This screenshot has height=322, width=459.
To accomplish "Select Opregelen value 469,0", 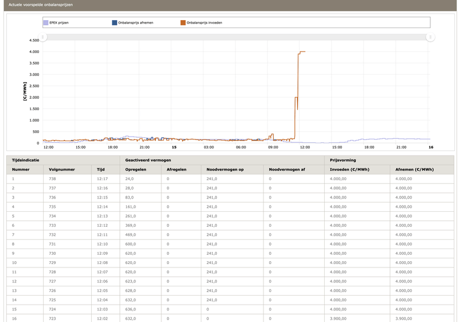I will (x=131, y=235).
